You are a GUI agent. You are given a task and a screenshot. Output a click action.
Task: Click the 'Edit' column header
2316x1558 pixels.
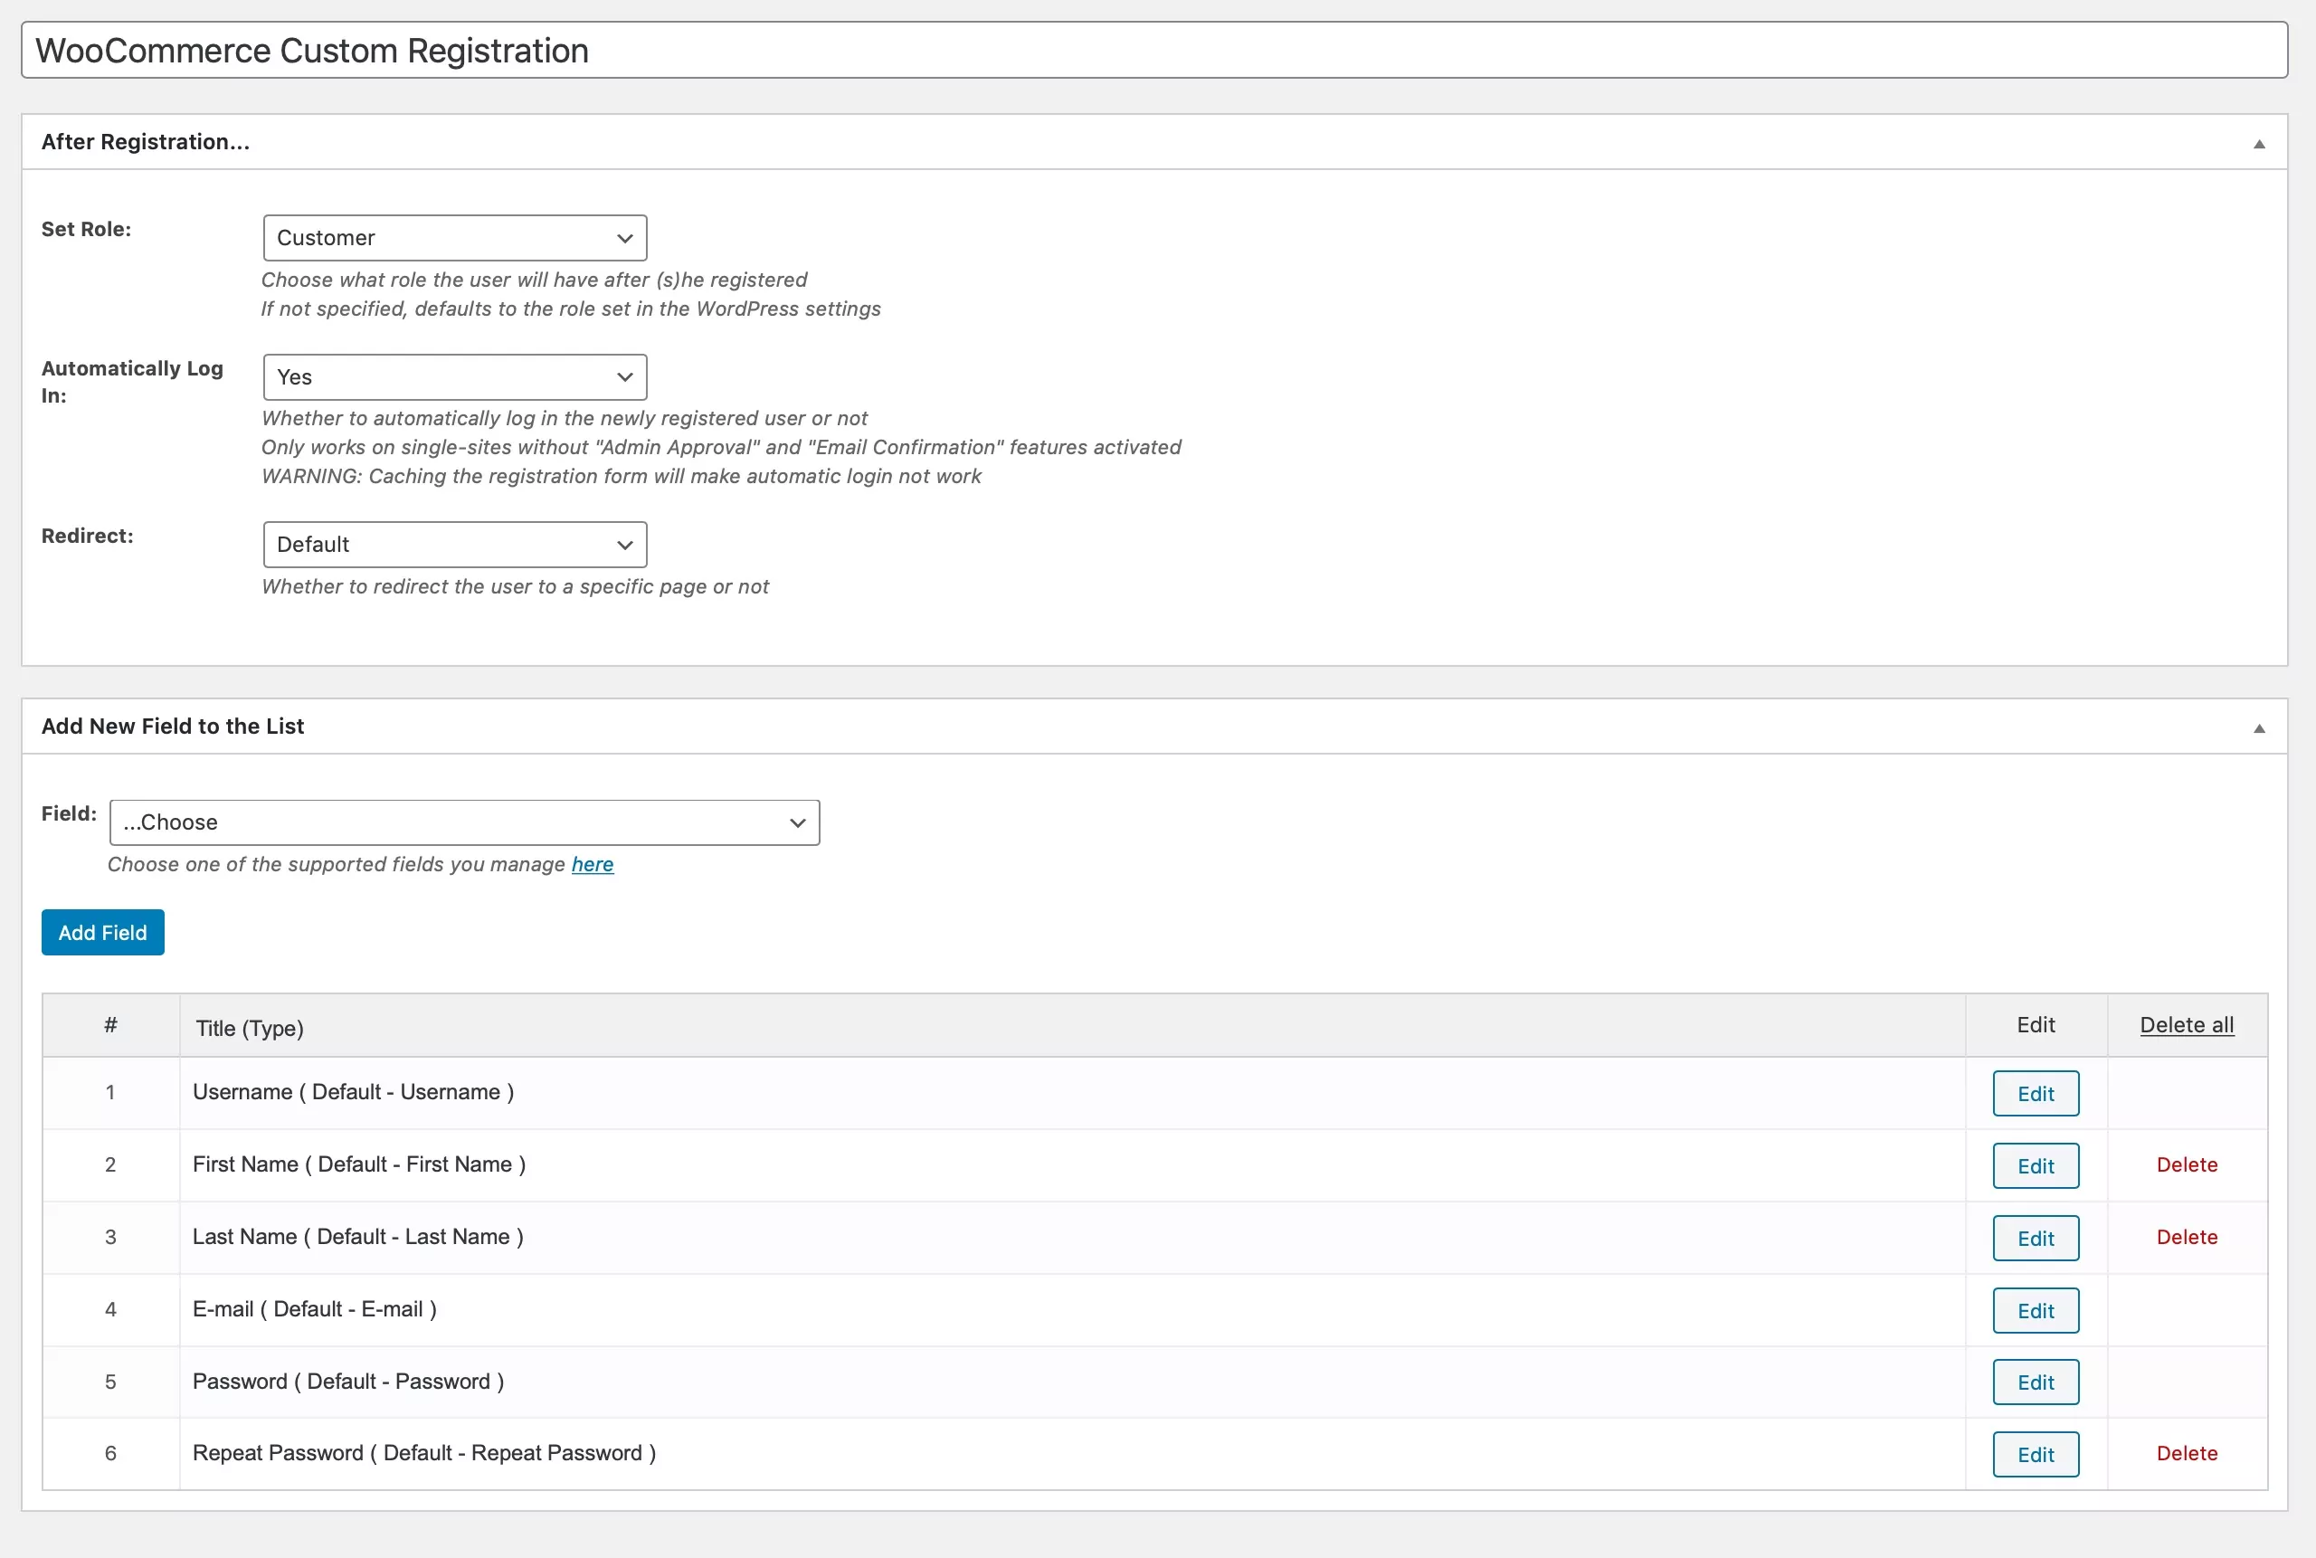click(x=2036, y=1025)
